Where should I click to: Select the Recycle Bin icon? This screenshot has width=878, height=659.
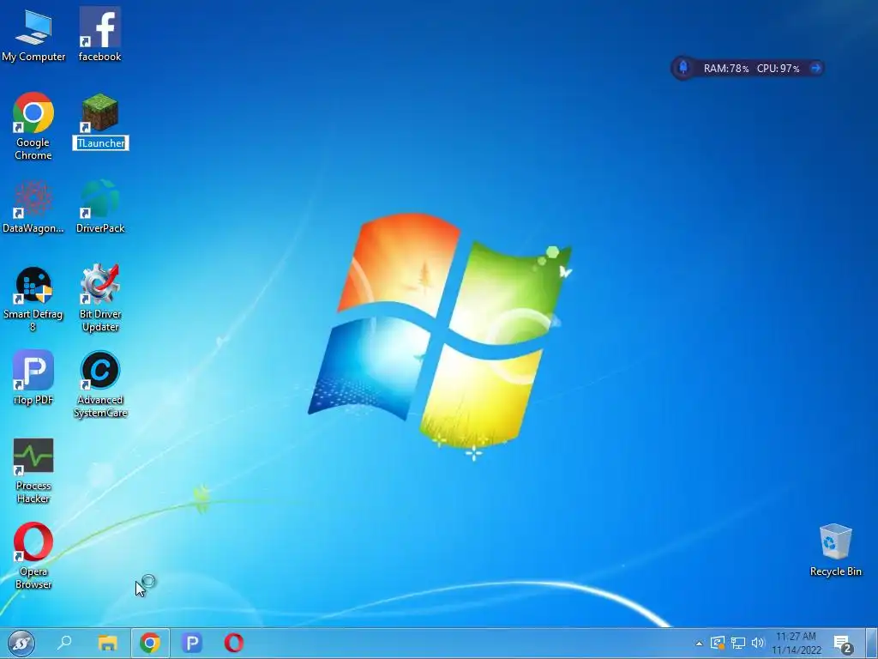[x=835, y=550]
